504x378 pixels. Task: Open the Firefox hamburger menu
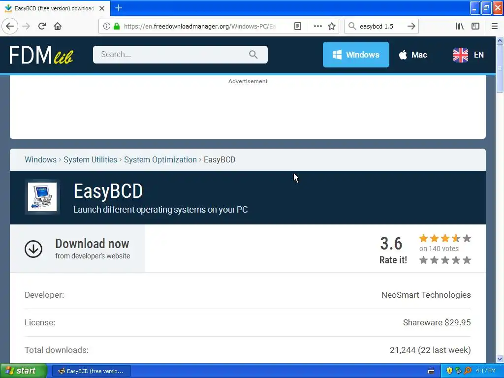(495, 27)
